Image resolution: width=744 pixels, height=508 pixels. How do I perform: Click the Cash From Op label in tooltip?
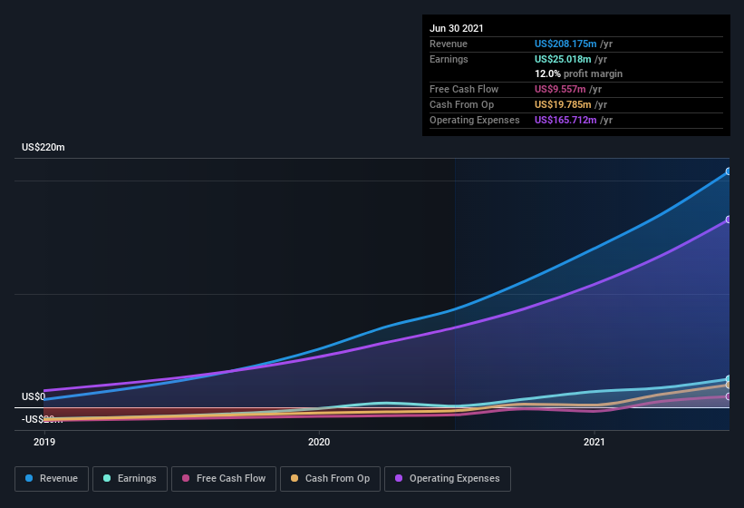tap(461, 104)
